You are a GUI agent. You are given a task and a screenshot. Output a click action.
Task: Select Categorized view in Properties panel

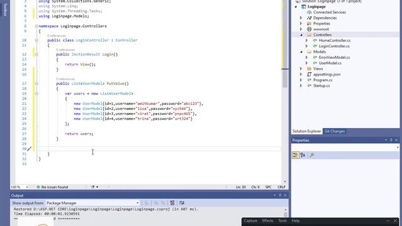[296, 155]
